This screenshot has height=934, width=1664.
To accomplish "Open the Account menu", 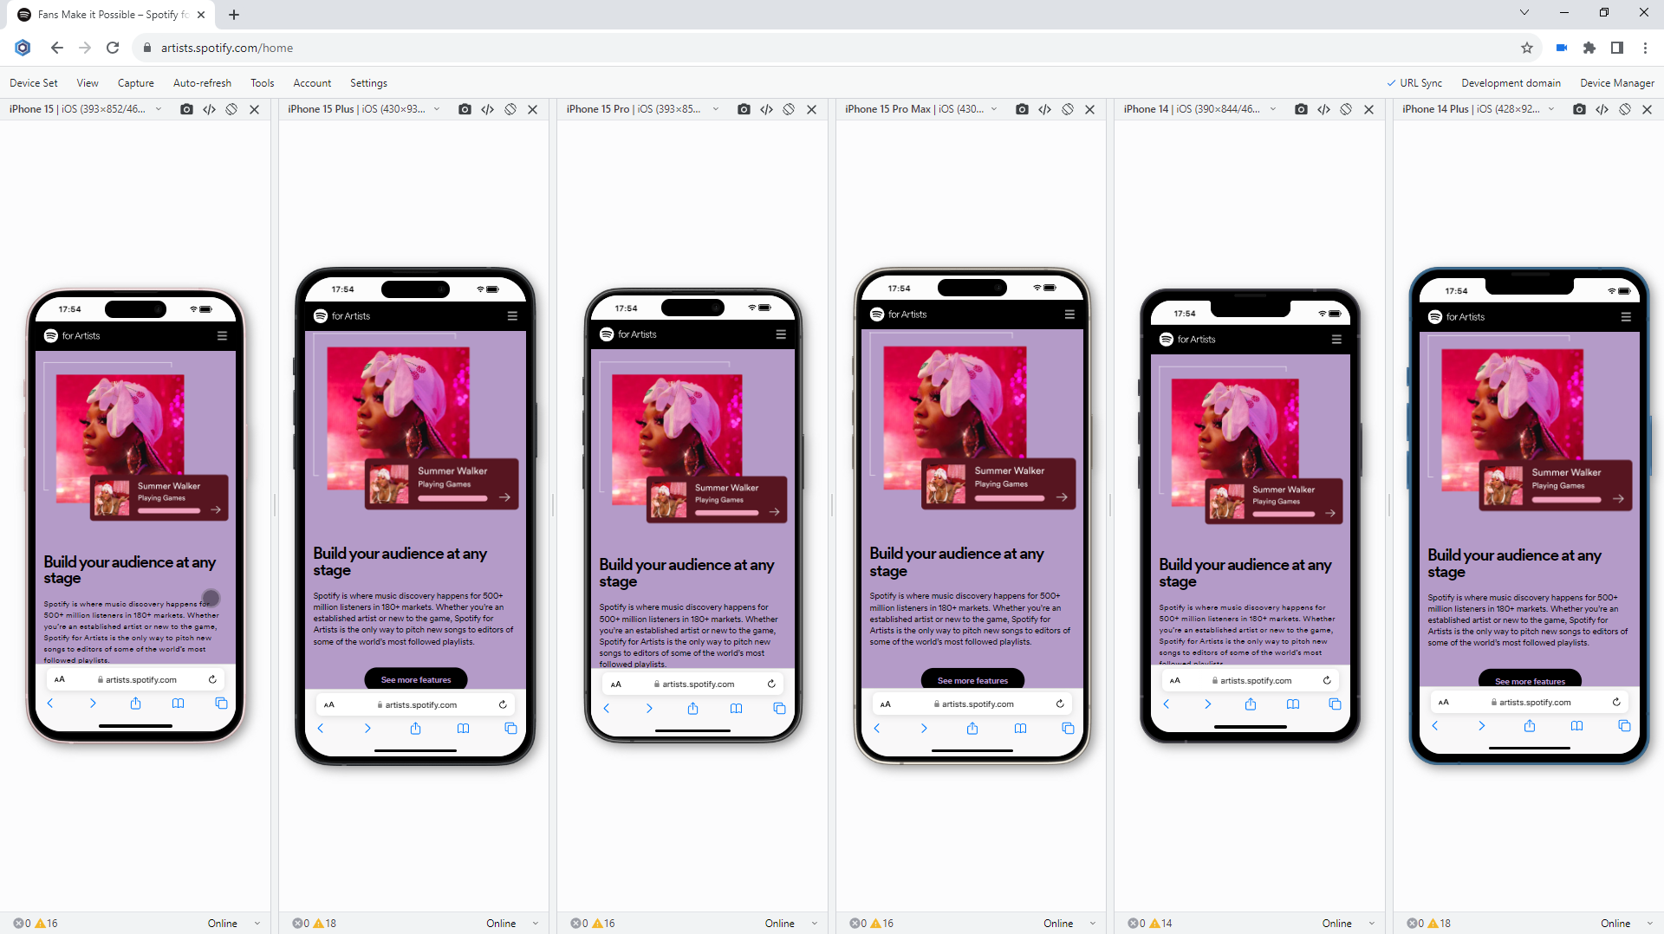I will 312,83.
